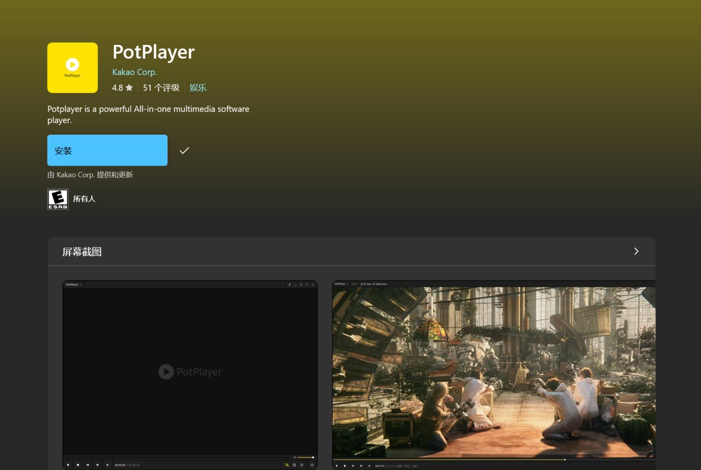Viewport: 701px width, 470px height.
Task: Expand the 屏幕截图 section with the chevron
Action: pos(636,251)
